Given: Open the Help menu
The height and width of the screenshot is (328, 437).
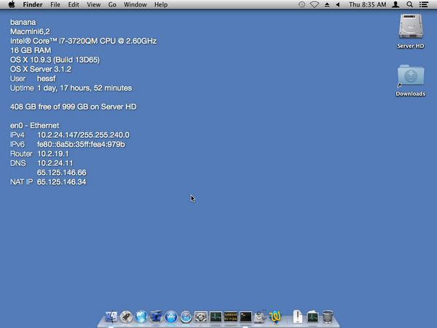Looking at the screenshot, I should [161, 5].
